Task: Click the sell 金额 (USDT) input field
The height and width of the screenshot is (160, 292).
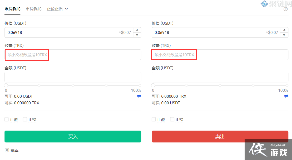Action: click(x=220, y=77)
